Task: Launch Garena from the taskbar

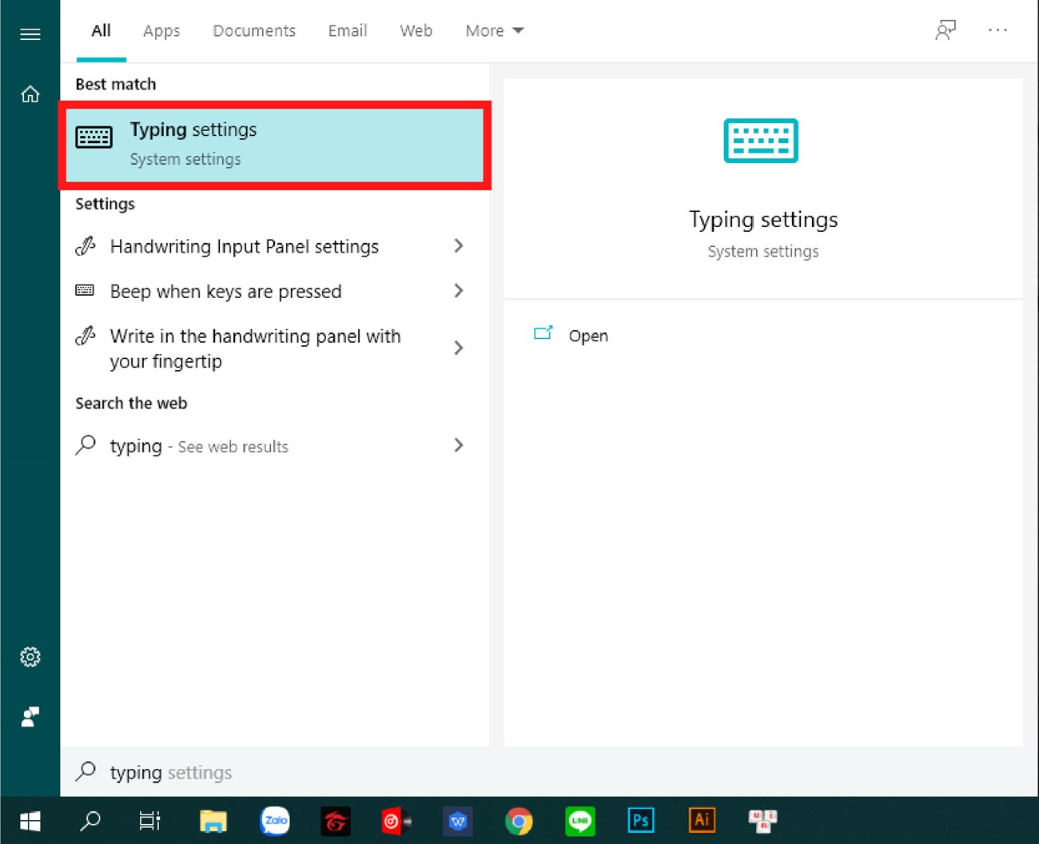Action: [x=336, y=821]
